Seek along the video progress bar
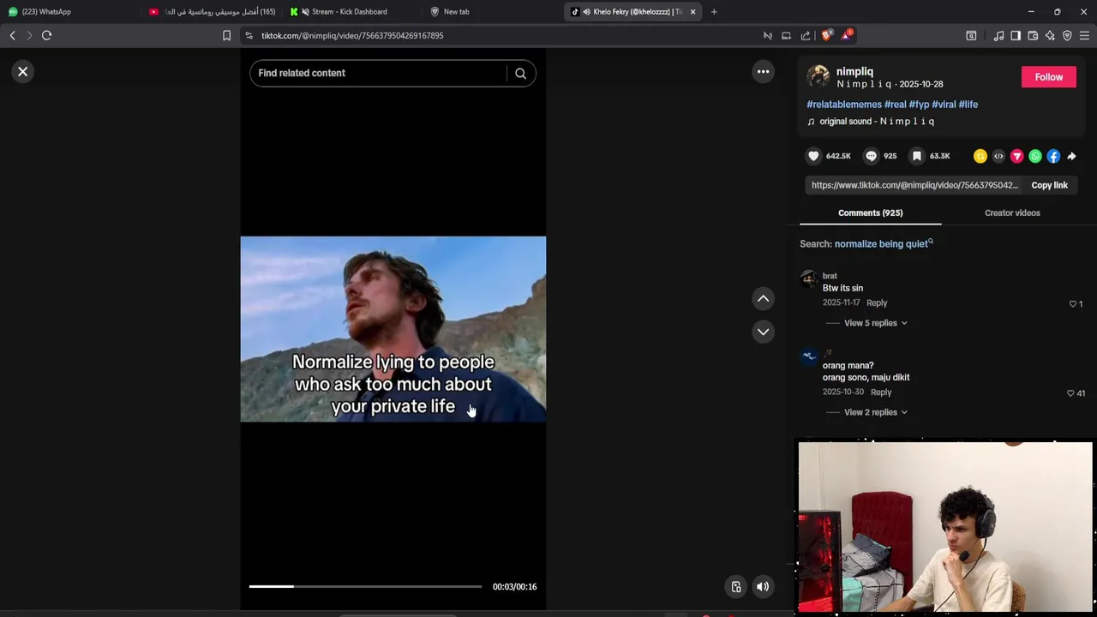 (x=365, y=587)
